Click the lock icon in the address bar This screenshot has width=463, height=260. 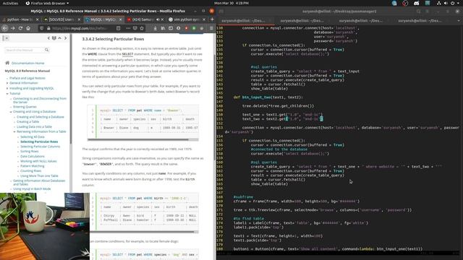point(48,28)
